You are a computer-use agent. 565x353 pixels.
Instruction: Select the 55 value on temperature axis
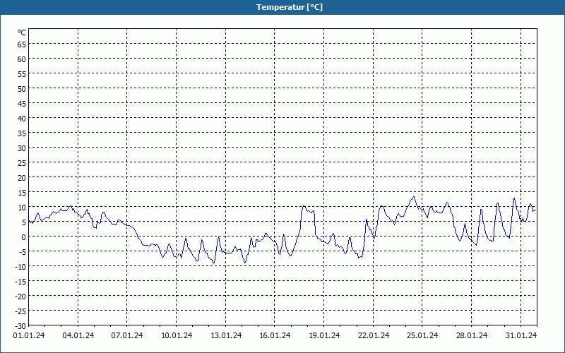[x=22, y=74]
